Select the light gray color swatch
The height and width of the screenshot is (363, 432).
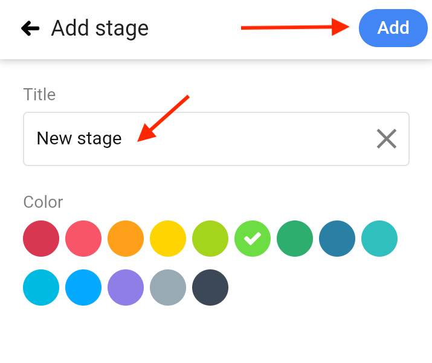click(x=168, y=288)
